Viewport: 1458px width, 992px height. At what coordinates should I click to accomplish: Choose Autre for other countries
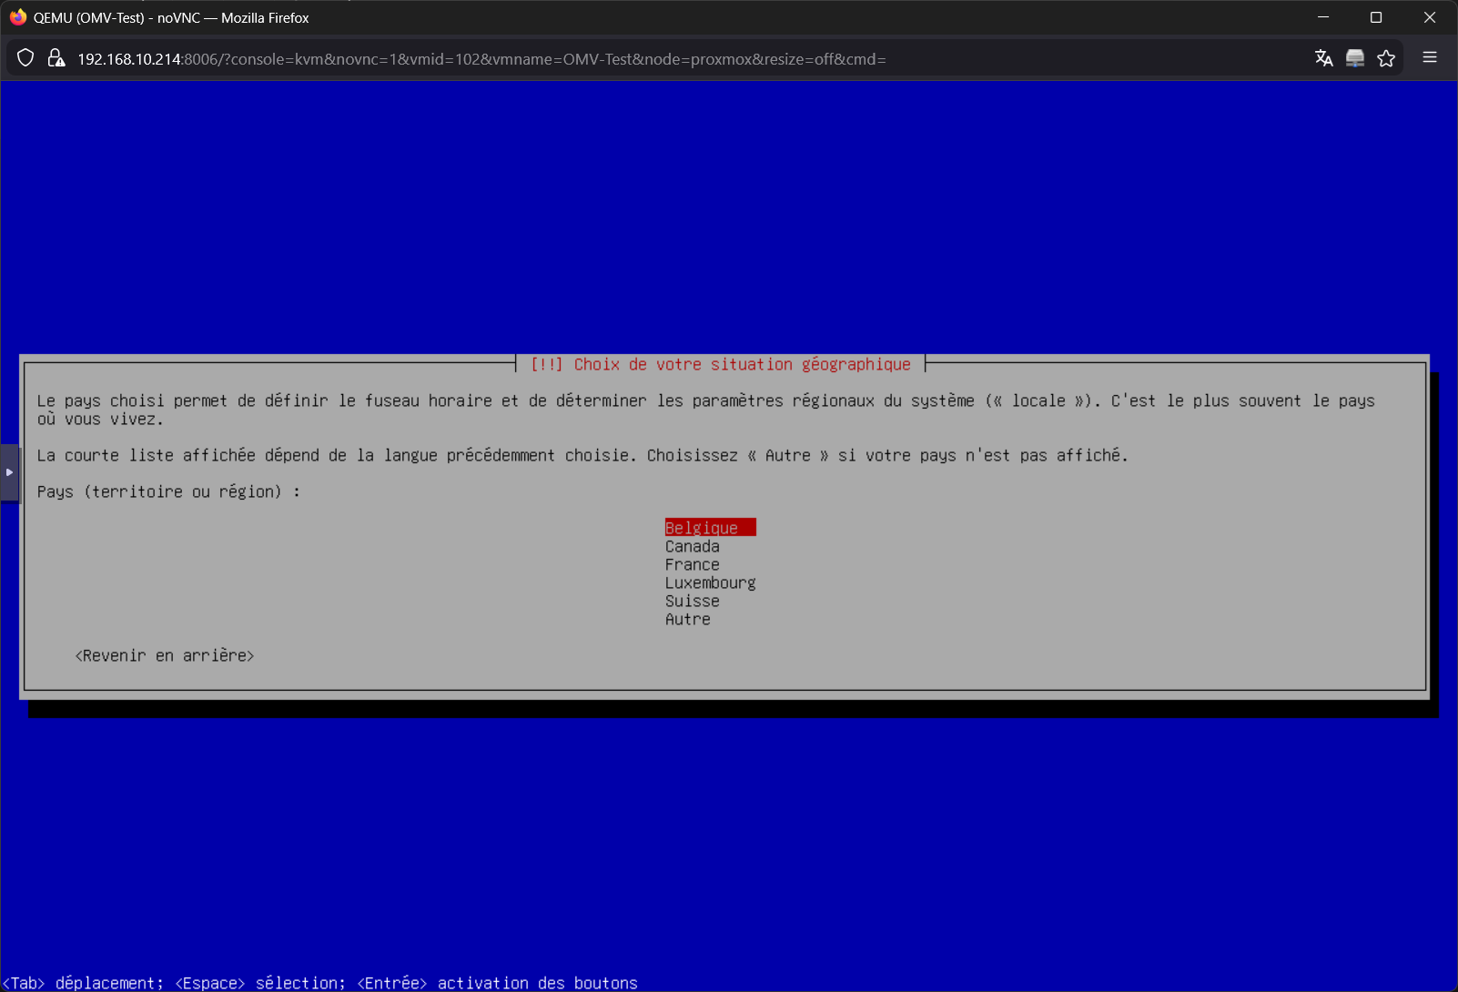pyautogui.click(x=688, y=619)
